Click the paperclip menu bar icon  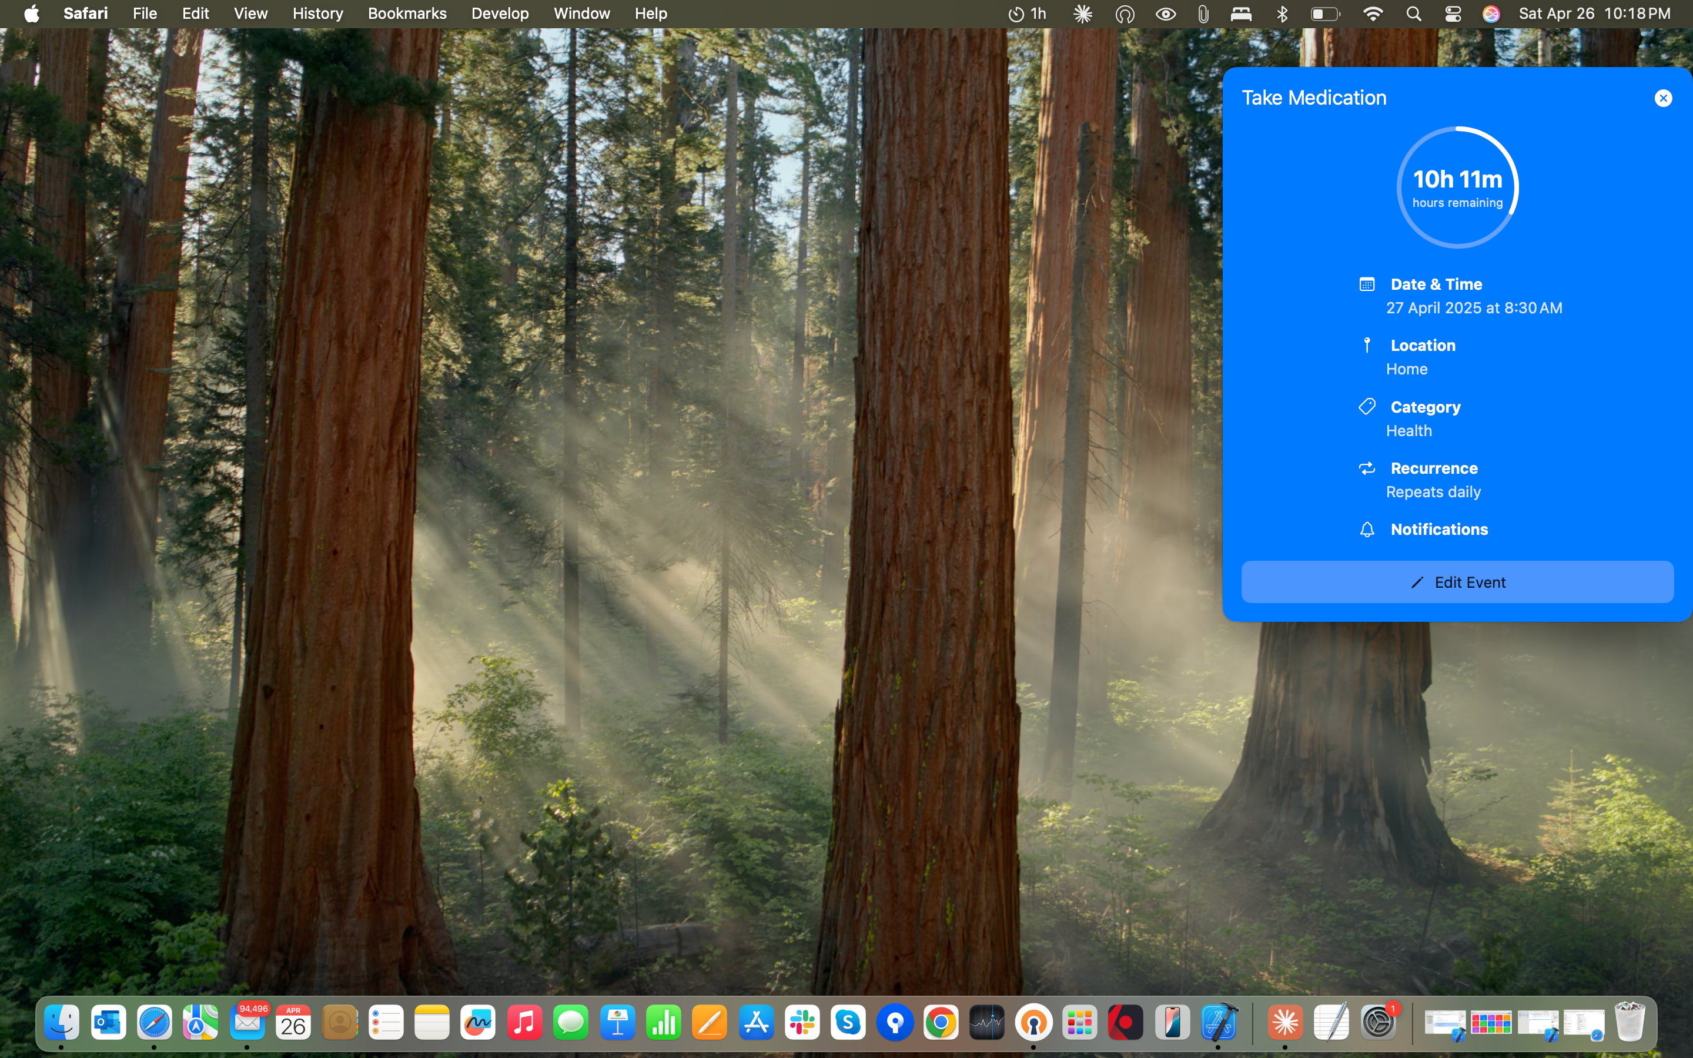(1203, 14)
